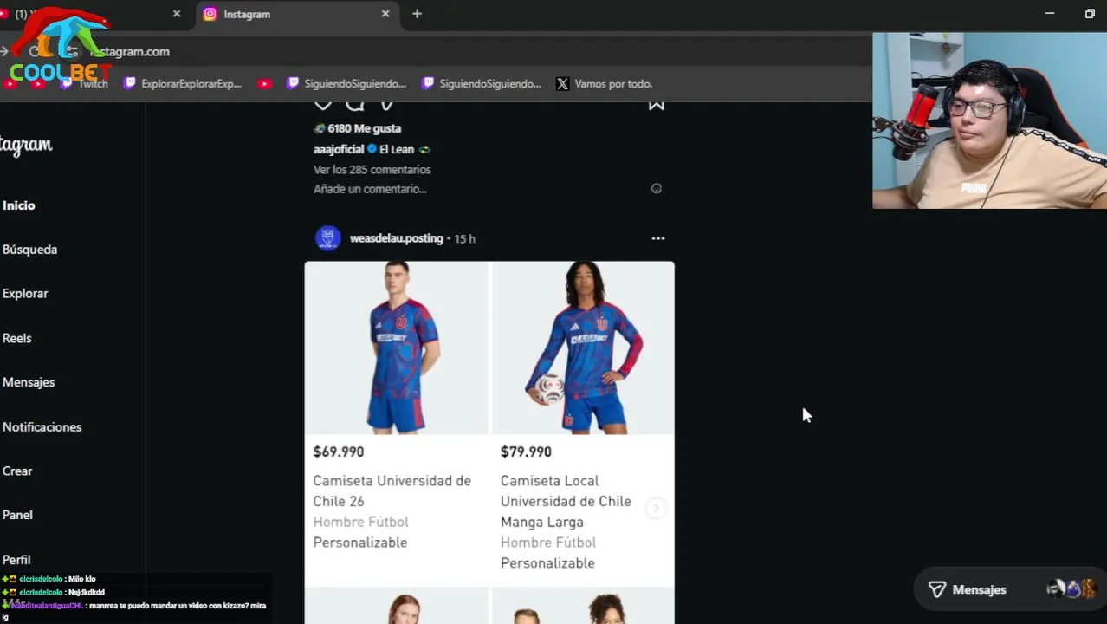1107x624 pixels.
Task: Minimize the browser window
Action: pyautogui.click(x=1050, y=14)
